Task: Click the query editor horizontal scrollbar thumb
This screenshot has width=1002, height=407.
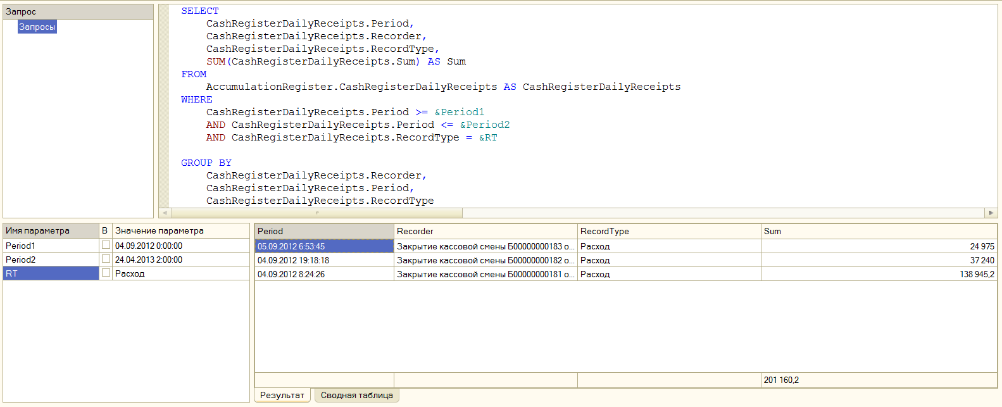Action: [x=316, y=213]
